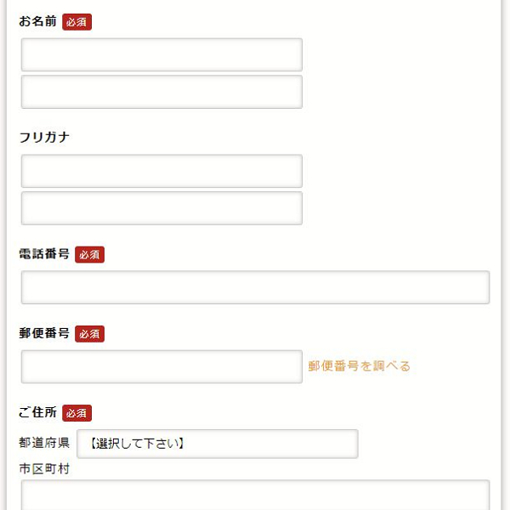
Task: Select the 電話番号 input field
Action: pos(255,287)
